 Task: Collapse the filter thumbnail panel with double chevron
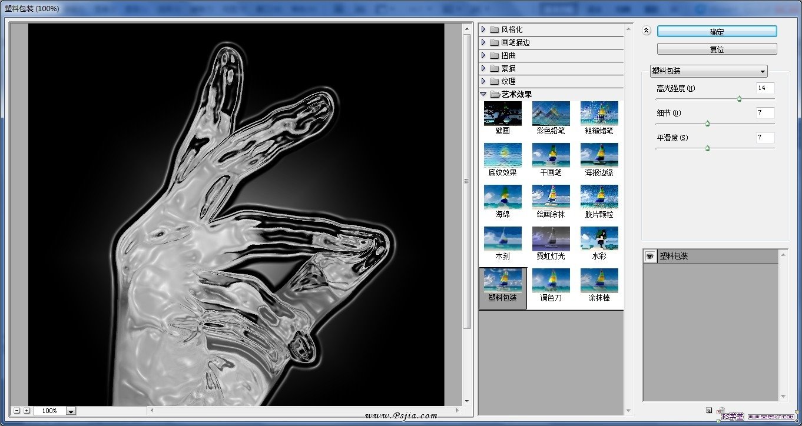coord(646,31)
